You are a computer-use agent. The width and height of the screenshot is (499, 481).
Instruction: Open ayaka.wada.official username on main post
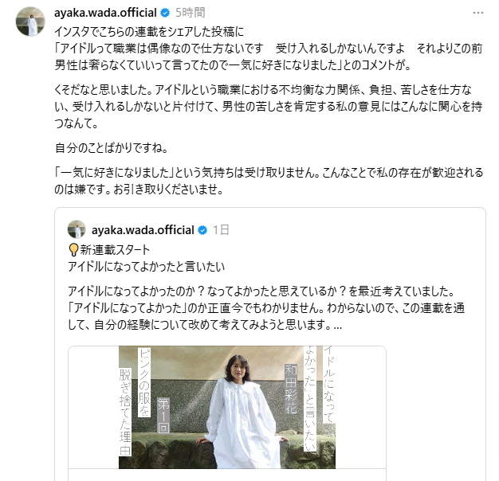(105, 13)
